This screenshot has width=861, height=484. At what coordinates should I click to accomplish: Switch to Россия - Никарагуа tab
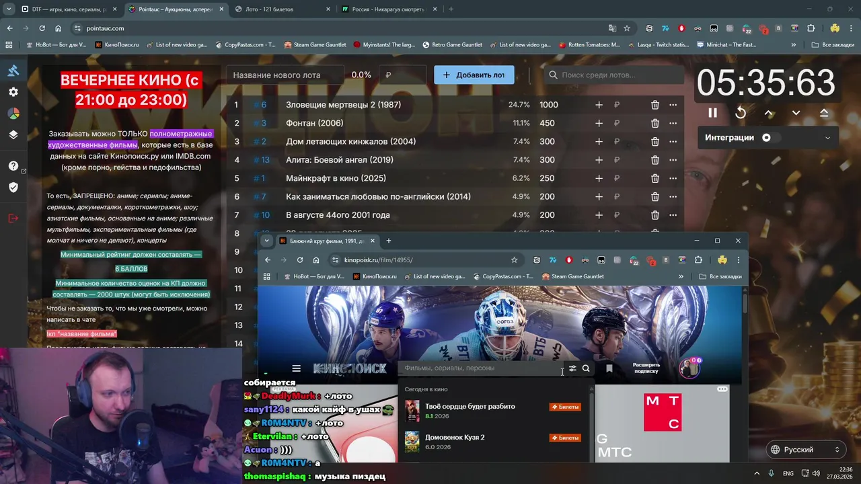click(x=387, y=9)
